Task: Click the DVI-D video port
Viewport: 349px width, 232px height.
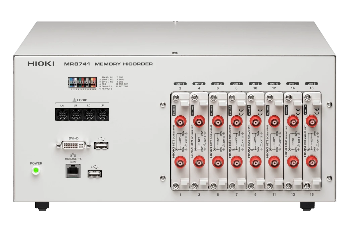Action: click(x=73, y=145)
